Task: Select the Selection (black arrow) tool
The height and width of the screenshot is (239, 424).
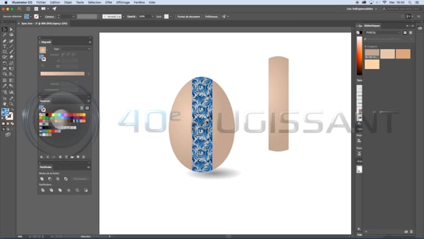Action: [x=5, y=29]
